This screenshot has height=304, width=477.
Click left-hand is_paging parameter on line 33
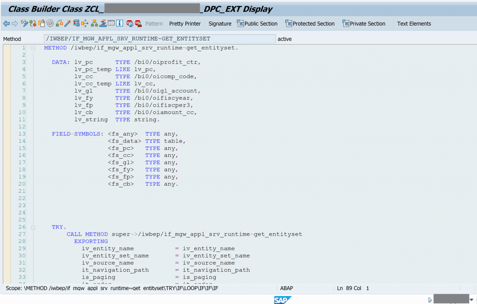click(99, 277)
